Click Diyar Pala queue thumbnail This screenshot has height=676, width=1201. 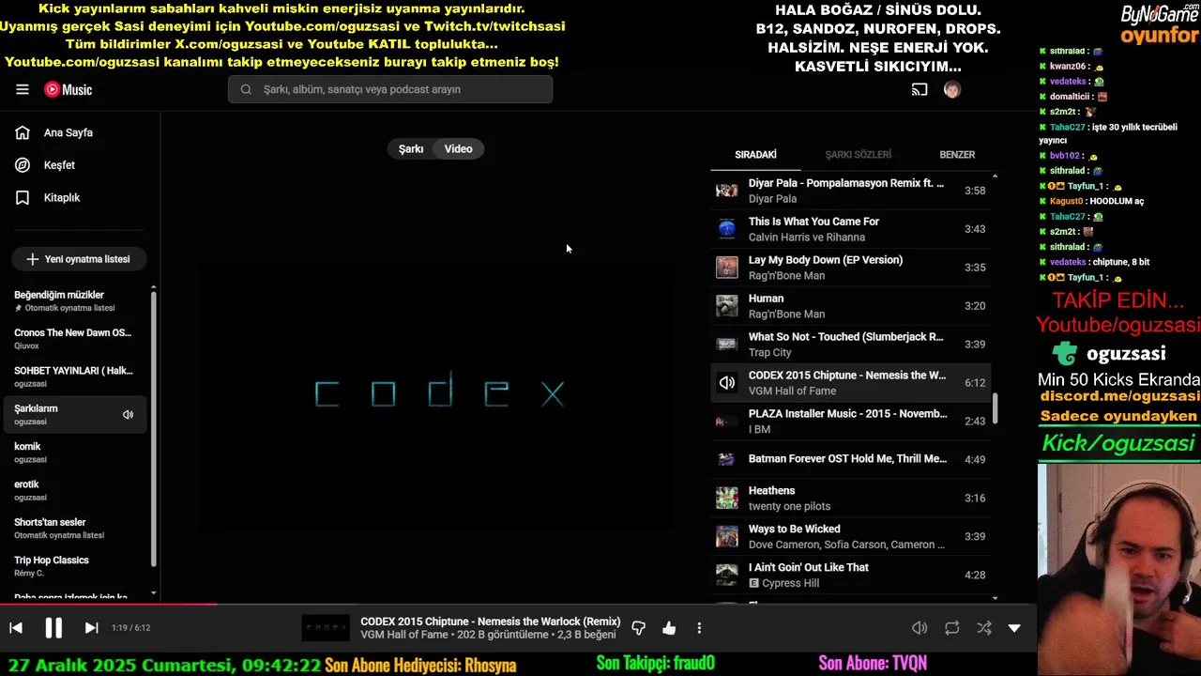[727, 191]
